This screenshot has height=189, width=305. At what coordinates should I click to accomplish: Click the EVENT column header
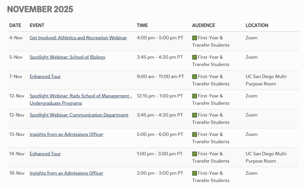pos(37,25)
